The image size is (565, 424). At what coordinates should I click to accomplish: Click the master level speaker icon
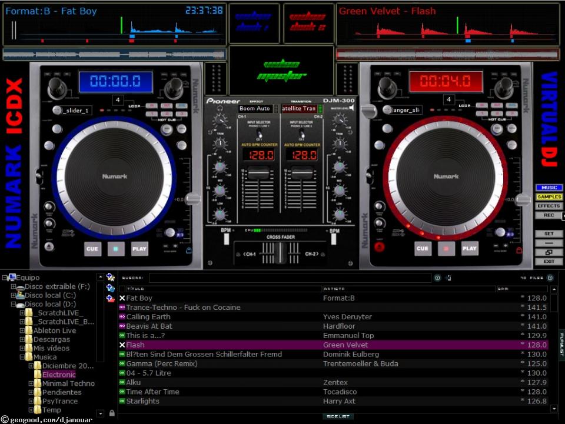click(351, 108)
